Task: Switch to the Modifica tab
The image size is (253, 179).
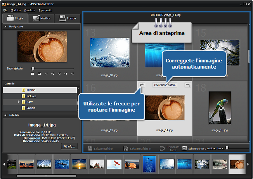Action: (x=41, y=18)
